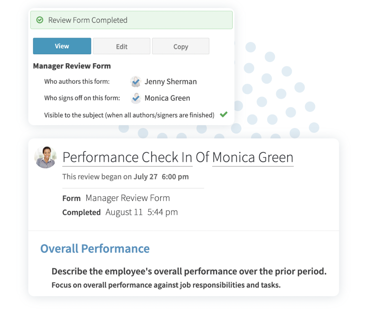The image size is (366, 319).
Task: Switch to the Copy tab
Action: (x=181, y=46)
